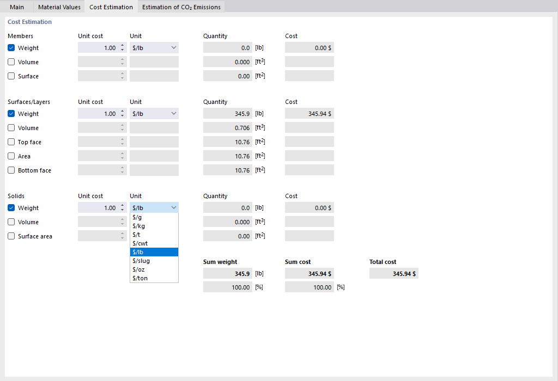Enable the Volume checkbox under Members
This screenshot has width=558, height=381.
[x=11, y=62]
